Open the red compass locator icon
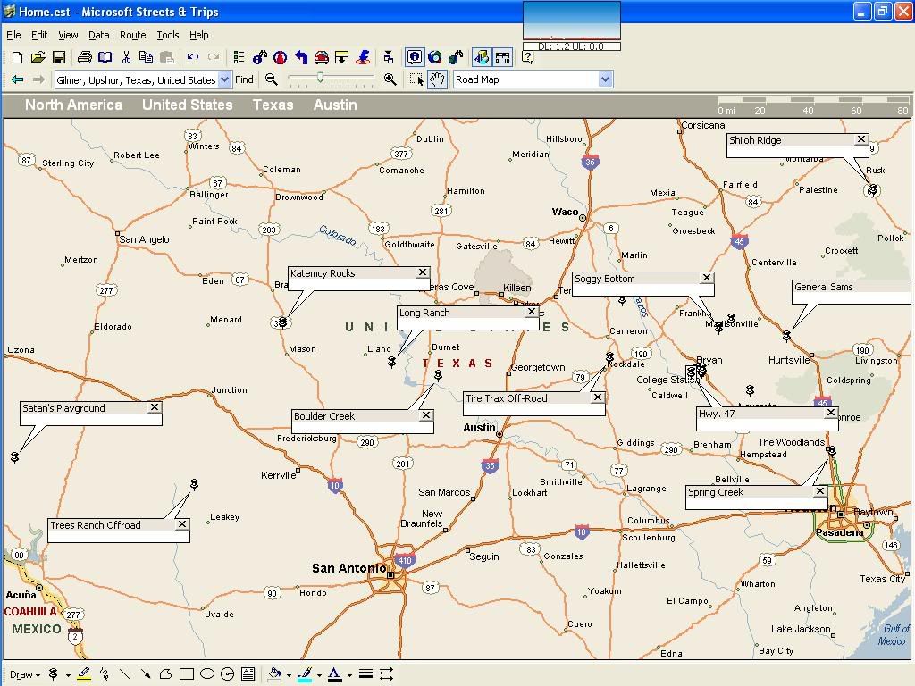This screenshot has width=915, height=686. click(281, 57)
